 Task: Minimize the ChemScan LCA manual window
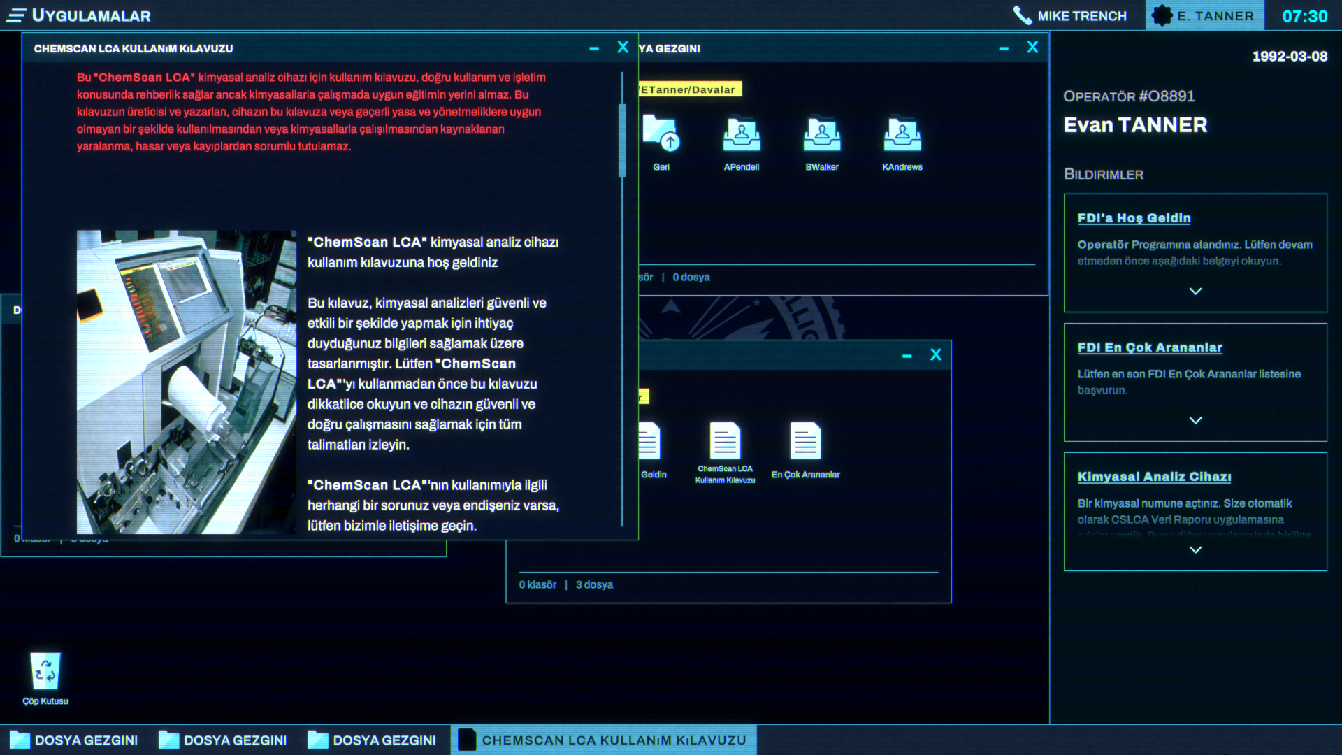[x=594, y=48]
